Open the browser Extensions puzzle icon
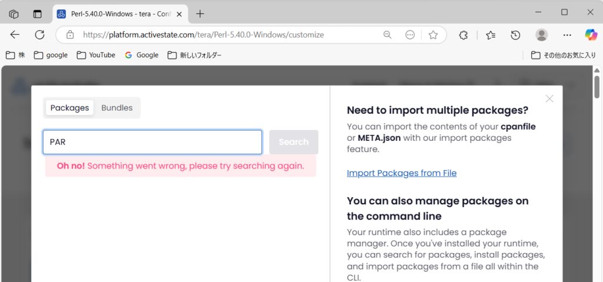 pyautogui.click(x=463, y=35)
